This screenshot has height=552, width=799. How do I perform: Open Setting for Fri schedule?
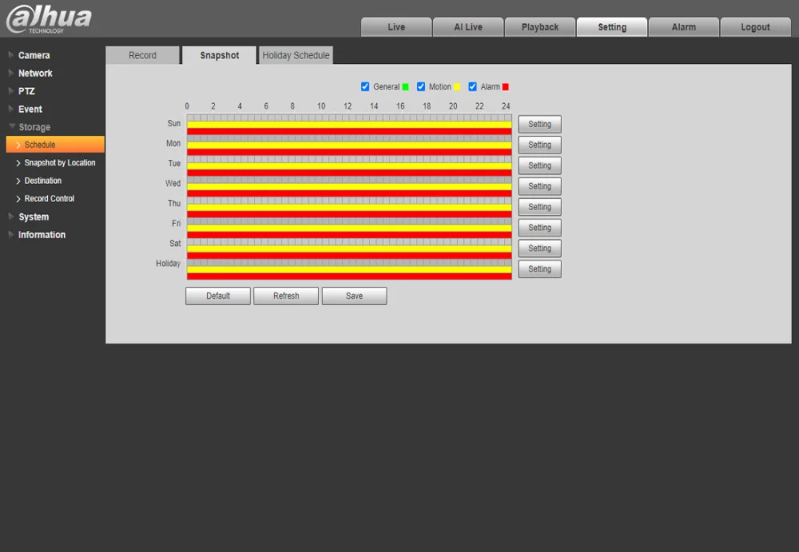point(539,228)
